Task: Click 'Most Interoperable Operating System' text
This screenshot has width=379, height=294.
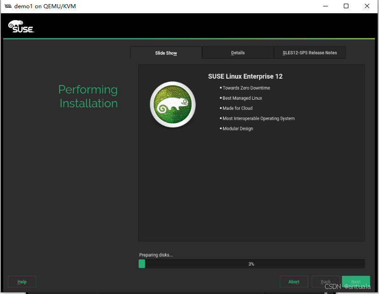Action: click(258, 118)
